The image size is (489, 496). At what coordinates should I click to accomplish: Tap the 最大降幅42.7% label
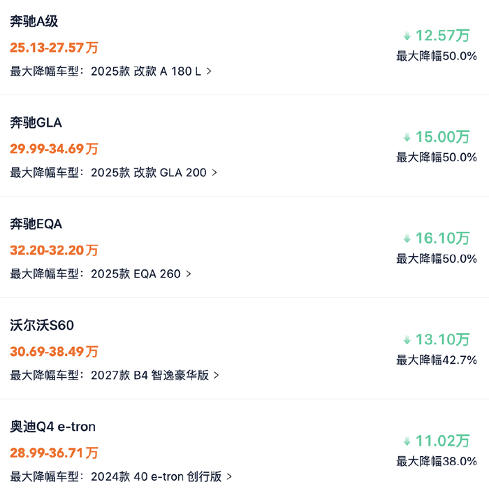point(437,360)
